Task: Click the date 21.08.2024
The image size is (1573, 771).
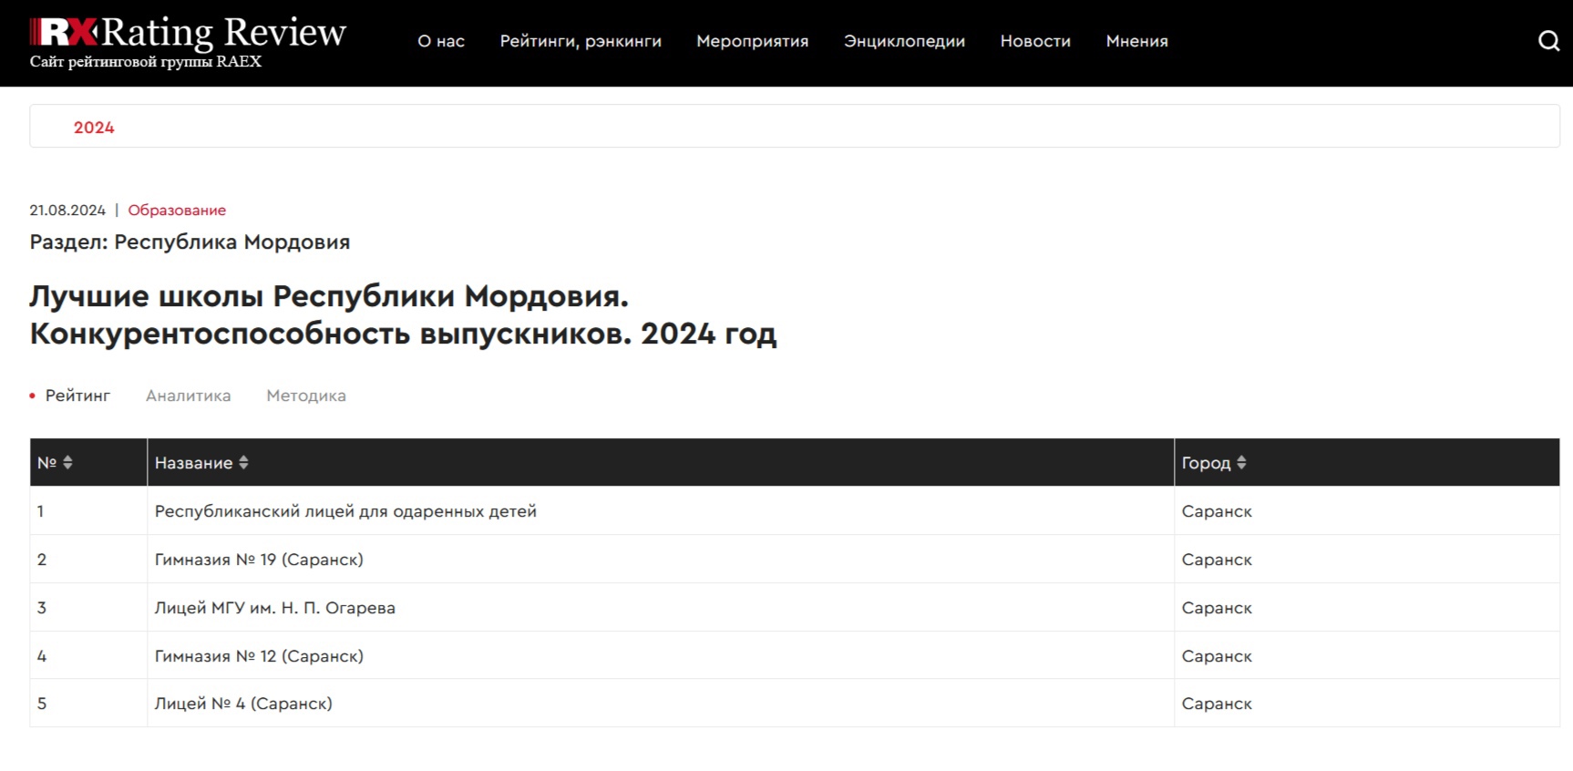Action: coord(67,210)
